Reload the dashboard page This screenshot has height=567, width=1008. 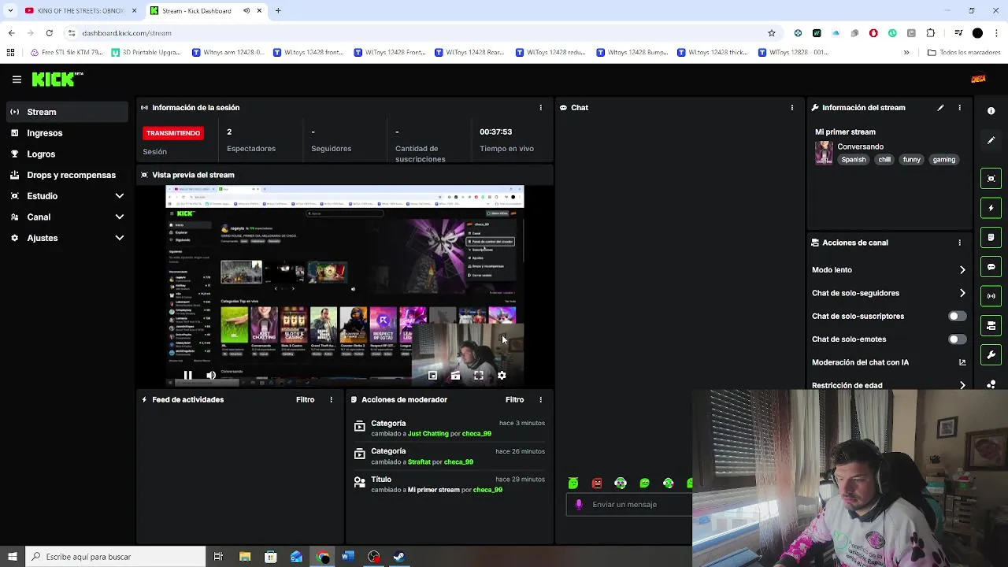pos(49,33)
